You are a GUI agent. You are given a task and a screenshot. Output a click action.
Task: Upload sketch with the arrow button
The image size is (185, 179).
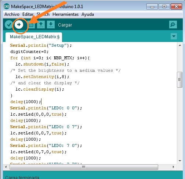[x=19, y=25]
